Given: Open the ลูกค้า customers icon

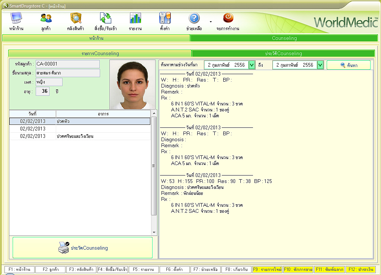Looking at the screenshot, I should tap(46, 19).
